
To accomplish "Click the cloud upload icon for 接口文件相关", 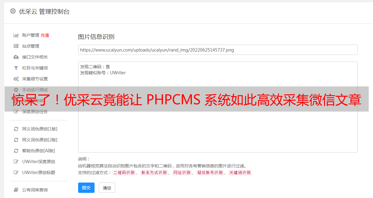I will (16, 57).
